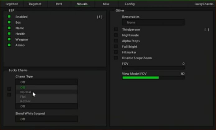Pick the Flat chams option
Image resolution: width=216 pixels, height=130 pixels.
point(47,97)
